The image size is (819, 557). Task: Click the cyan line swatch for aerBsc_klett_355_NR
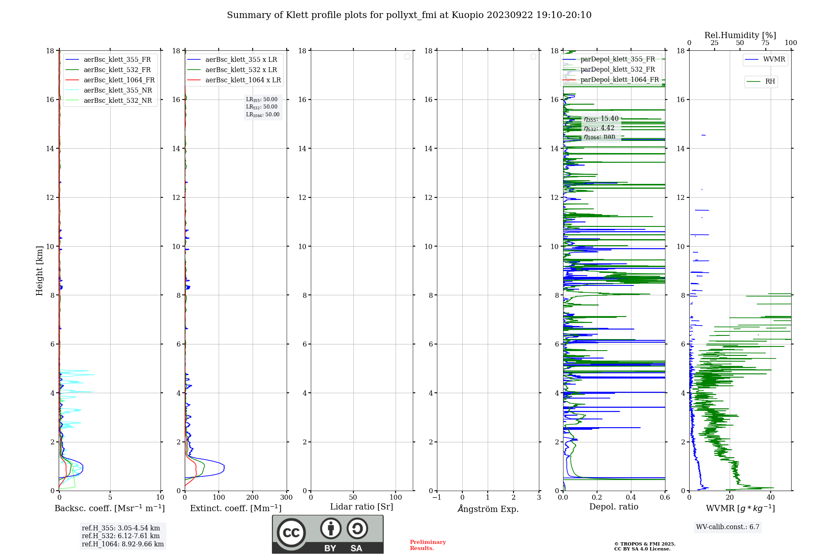(x=72, y=91)
